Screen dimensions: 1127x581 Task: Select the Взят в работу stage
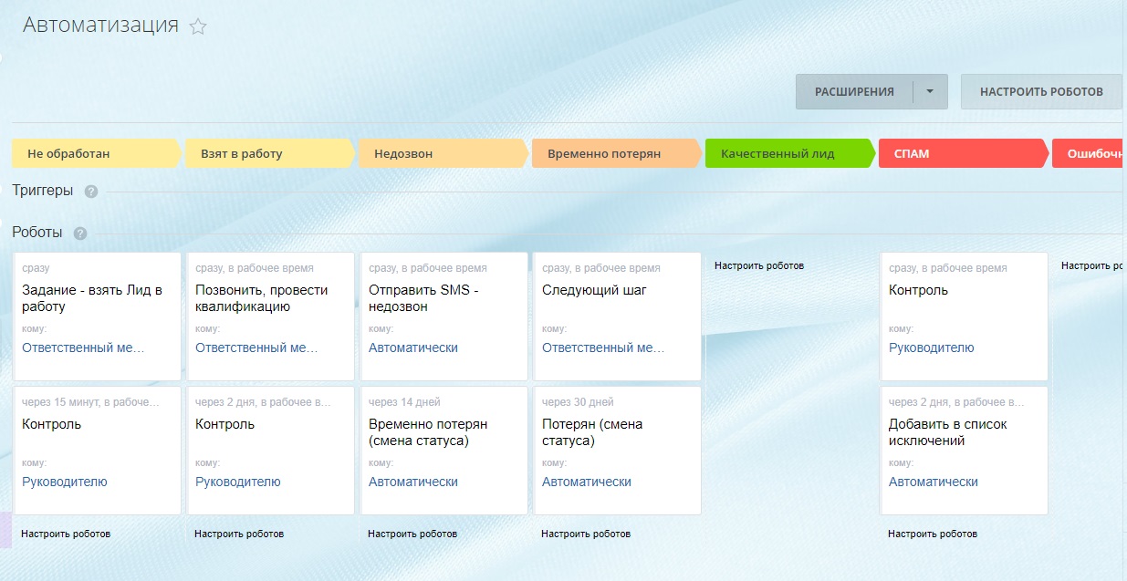click(x=270, y=153)
